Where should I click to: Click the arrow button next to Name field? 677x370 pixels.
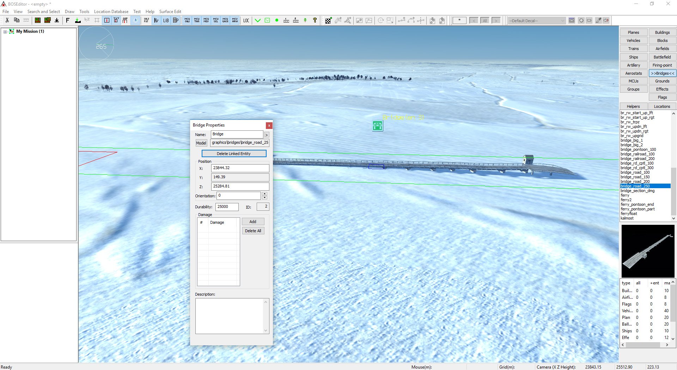pyautogui.click(x=267, y=135)
